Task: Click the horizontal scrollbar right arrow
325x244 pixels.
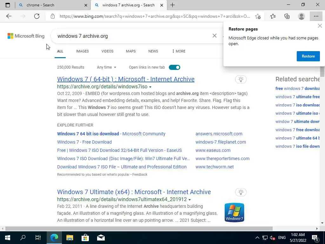Action: coord(317,229)
